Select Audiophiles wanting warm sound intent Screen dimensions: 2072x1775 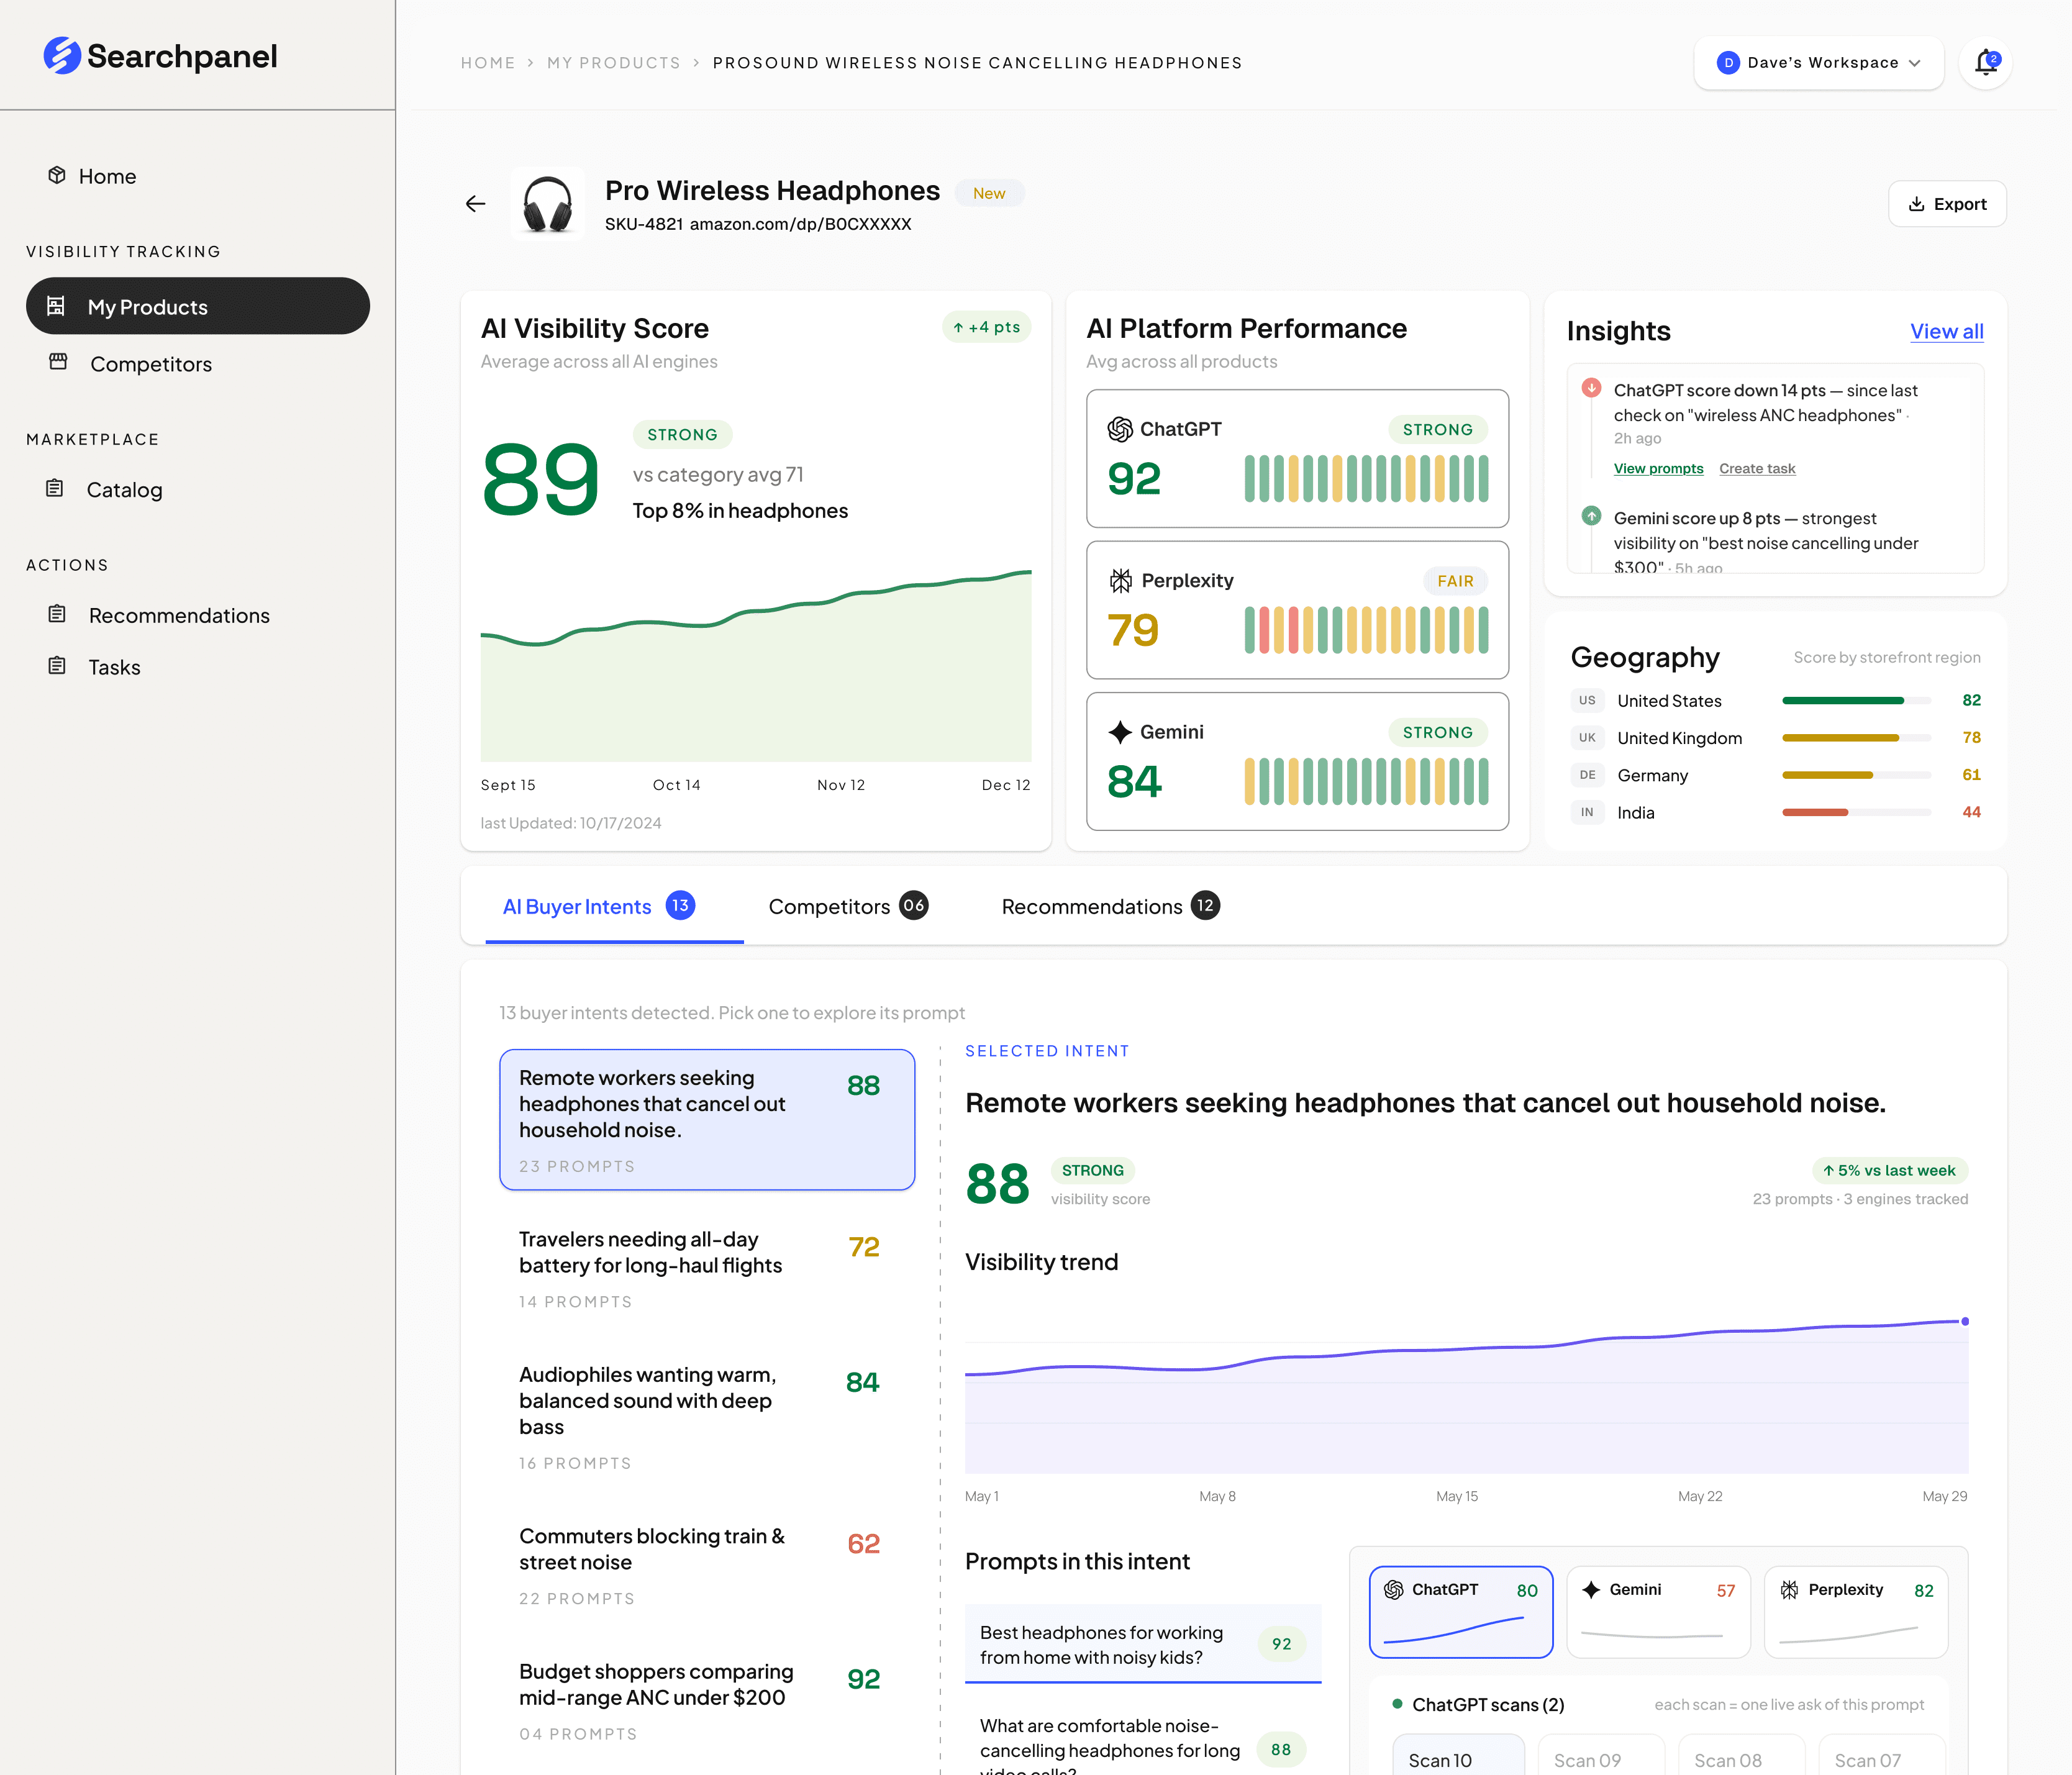[x=707, y=1417]
